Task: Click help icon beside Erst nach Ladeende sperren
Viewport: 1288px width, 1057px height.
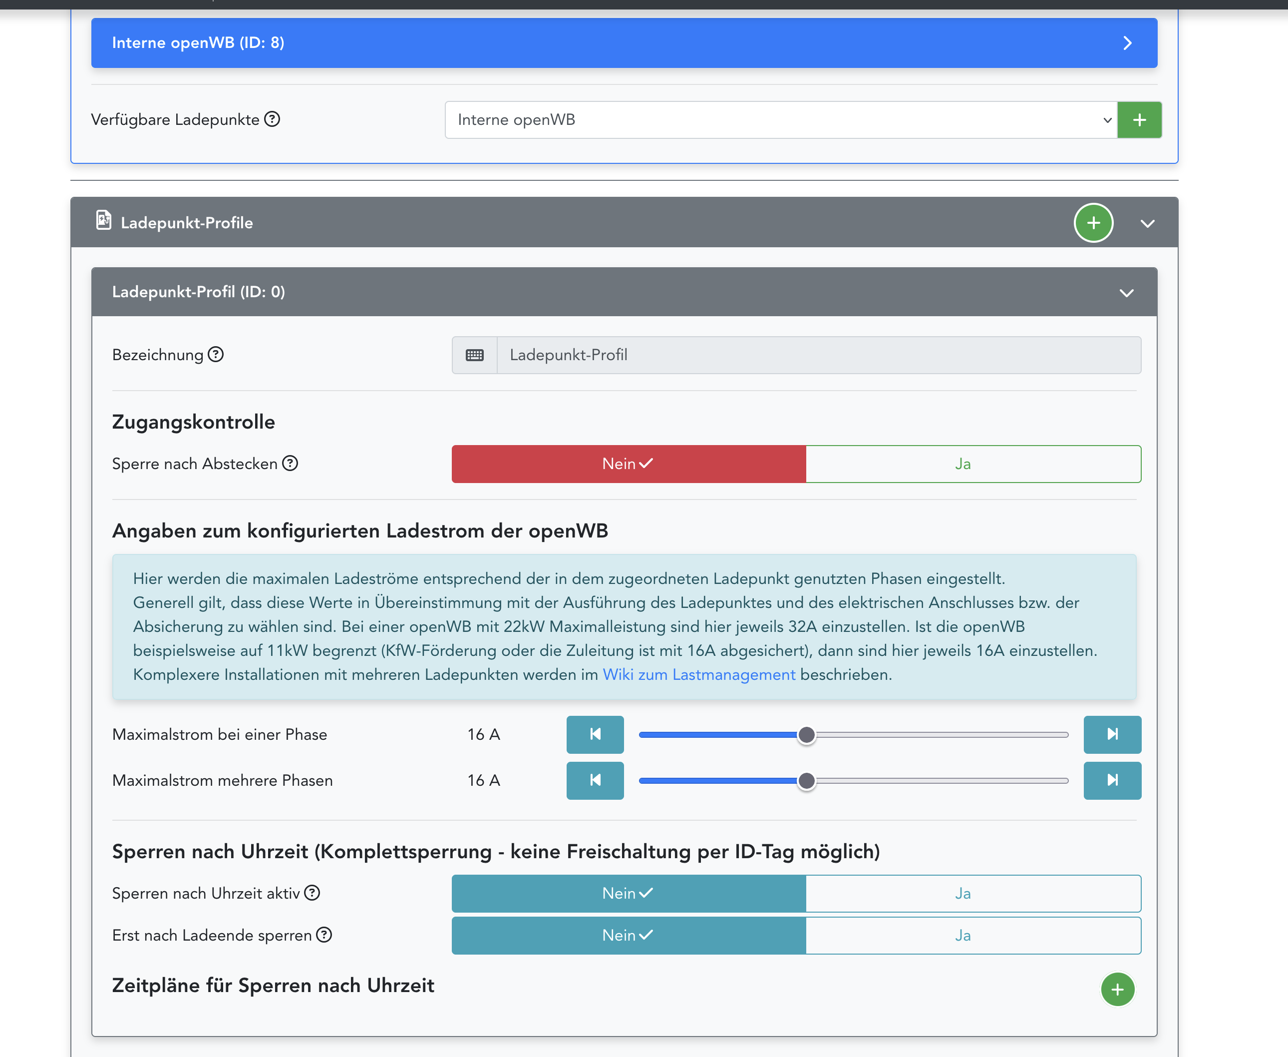Action: [324, 935]
